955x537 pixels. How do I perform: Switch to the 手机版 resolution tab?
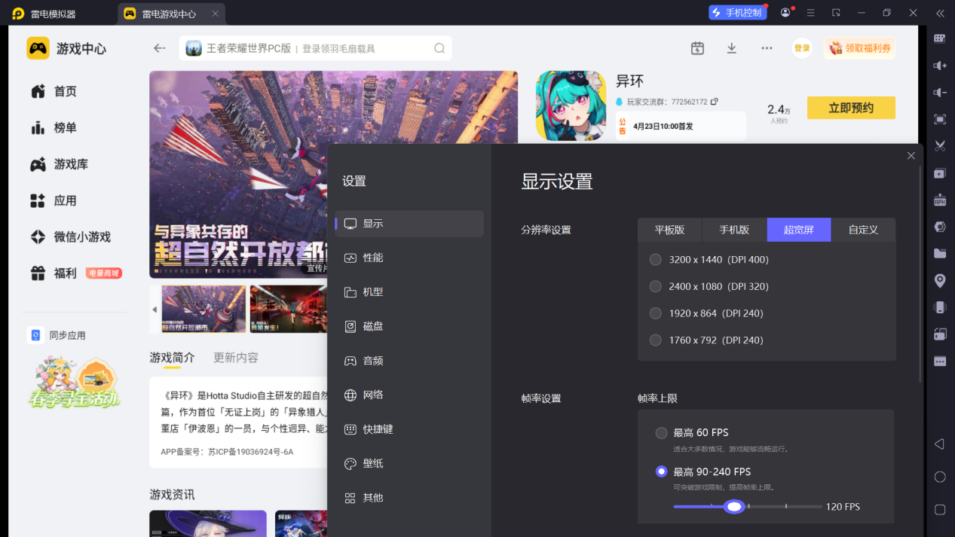[x=733, y=230]
